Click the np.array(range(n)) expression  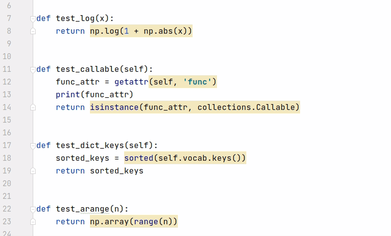[x=133, y=221]
